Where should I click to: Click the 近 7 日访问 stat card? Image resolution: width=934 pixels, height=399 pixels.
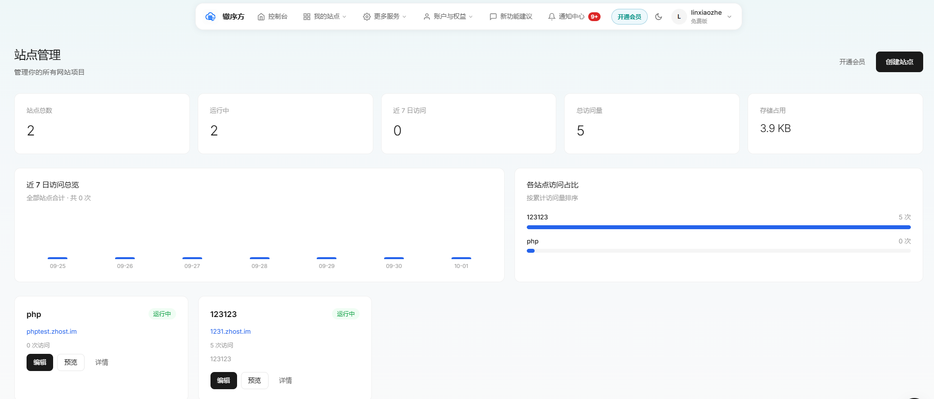point(469,124)
